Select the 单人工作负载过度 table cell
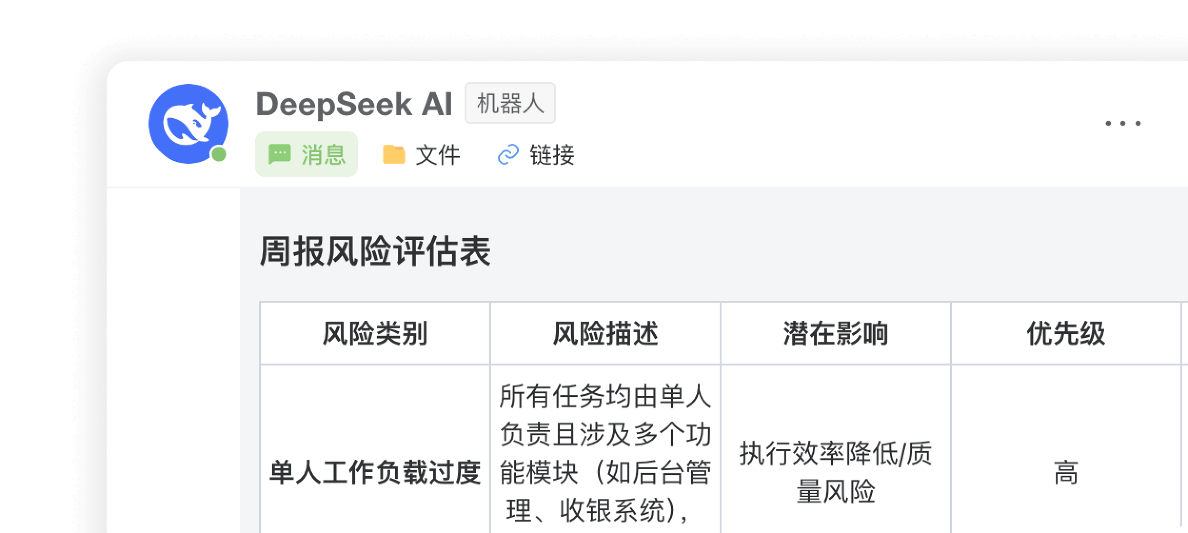 tap(375, 473)
